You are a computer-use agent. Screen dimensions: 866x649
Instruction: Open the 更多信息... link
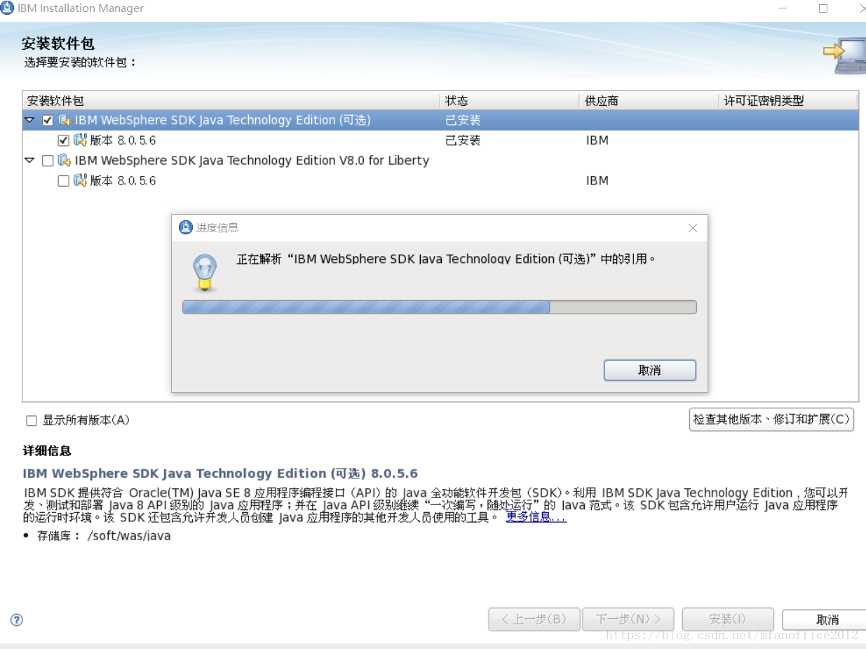click(x=536, y=517)
